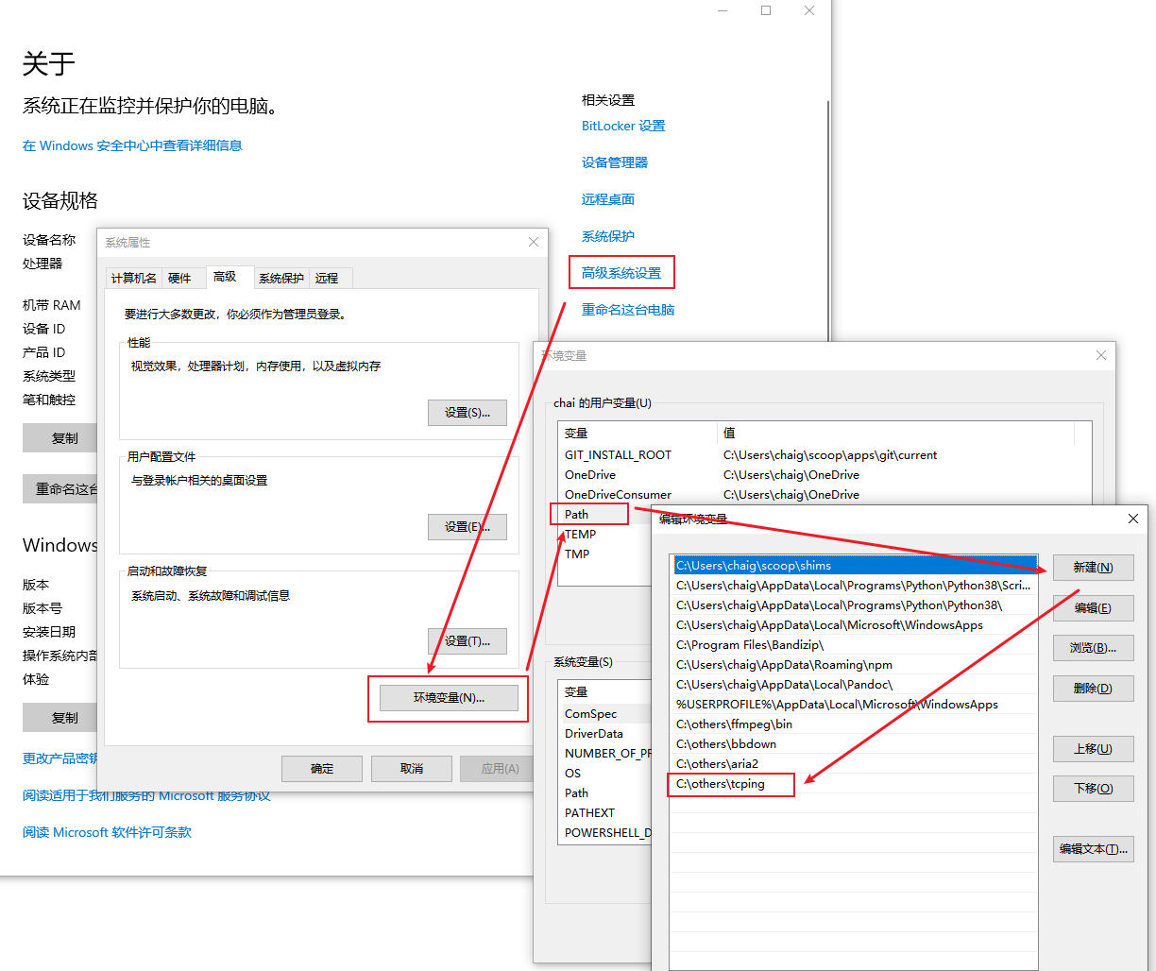The width and height of the screenshot is (1156, 971).
Task: Click 编辑(E) button in path editor
Action: coord(1093,608)
